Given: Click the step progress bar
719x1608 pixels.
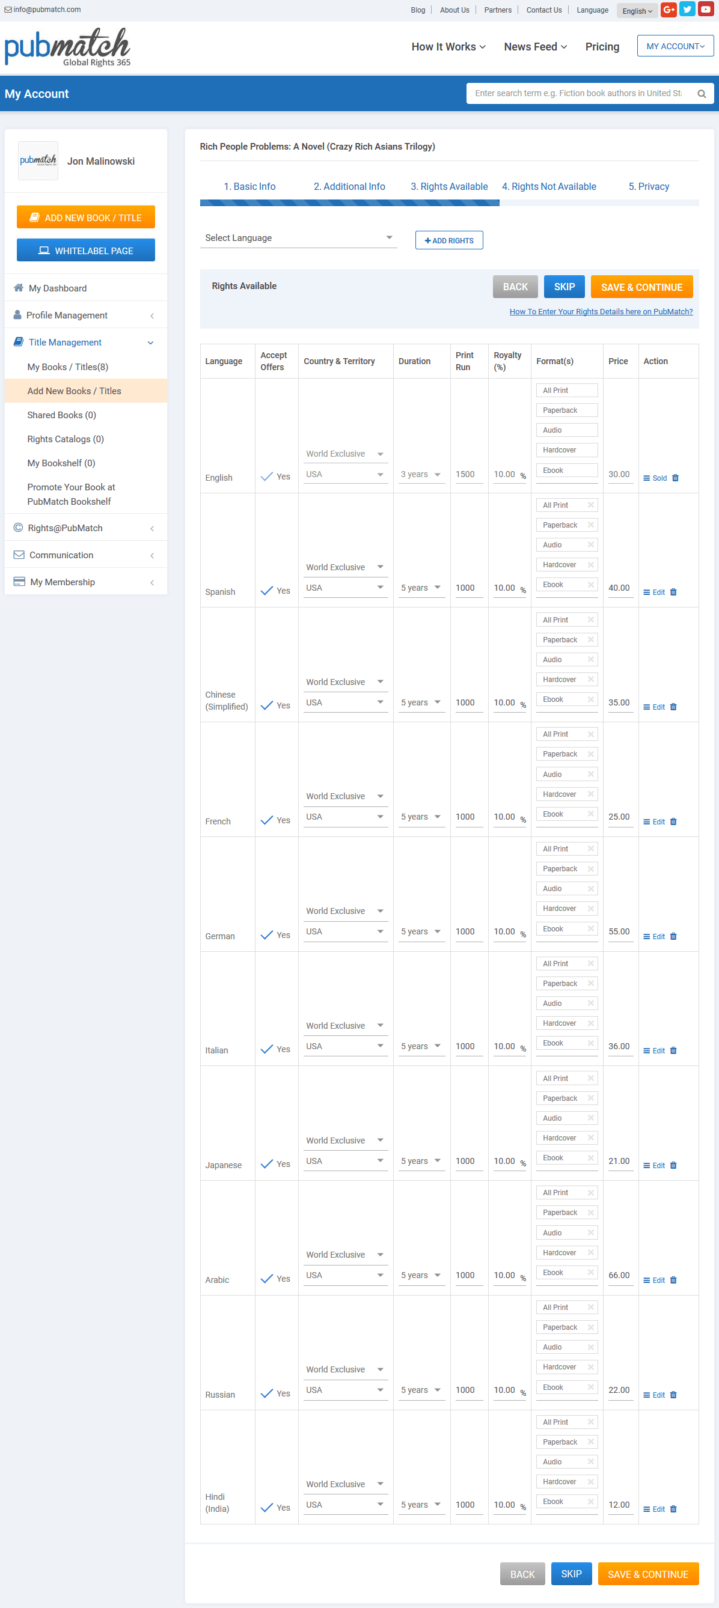Looking at the screenshot, I should tap(449, 203).
